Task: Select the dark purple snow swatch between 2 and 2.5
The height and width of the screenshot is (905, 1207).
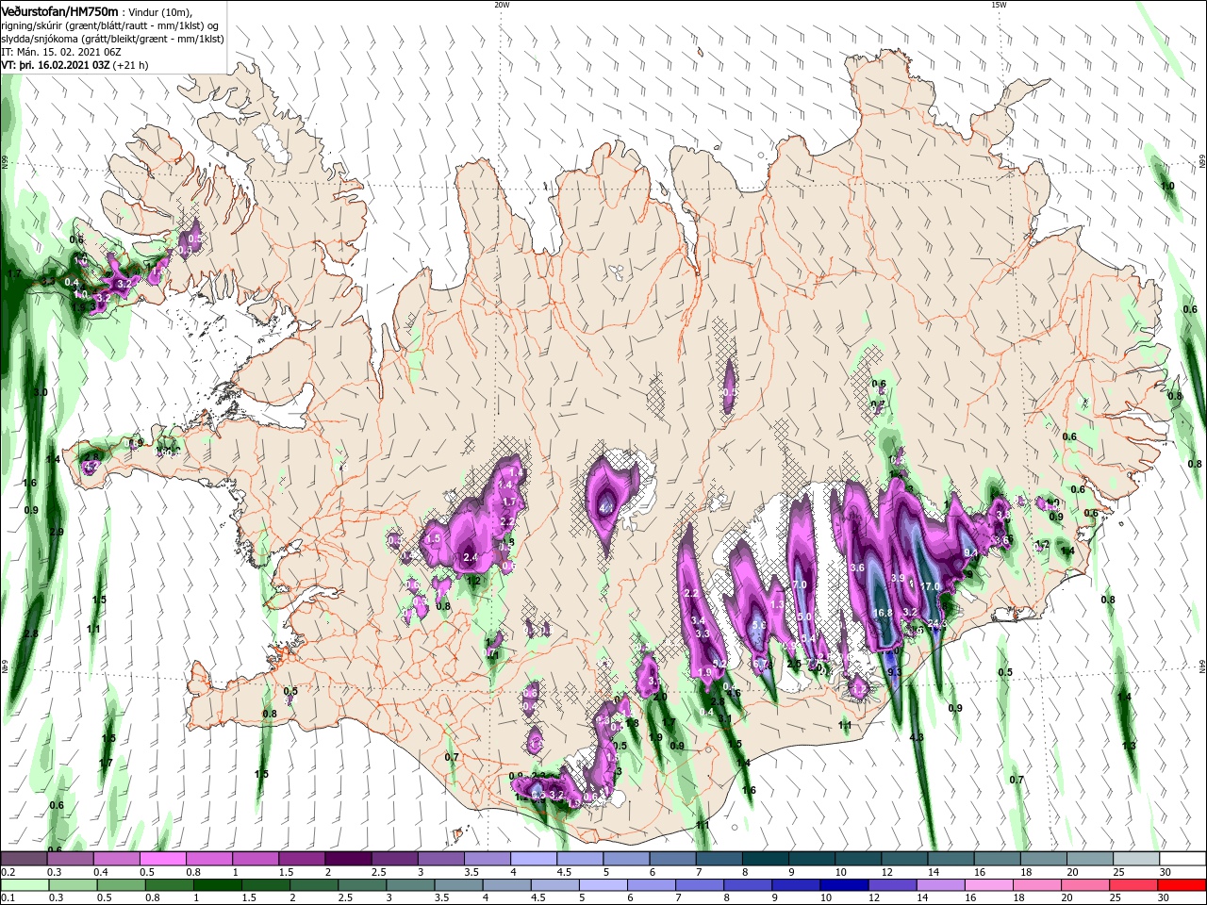Action: (347, 859)
